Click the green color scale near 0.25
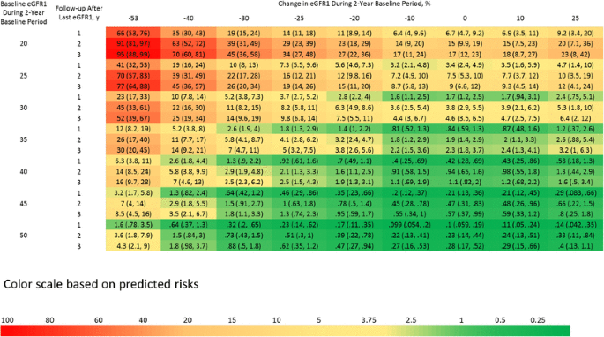 coord(538,331)
